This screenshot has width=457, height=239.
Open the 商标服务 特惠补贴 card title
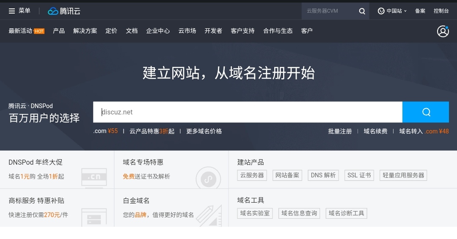36,201
